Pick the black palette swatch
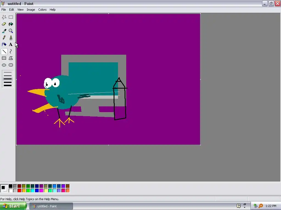 click(x=11, y=186)
